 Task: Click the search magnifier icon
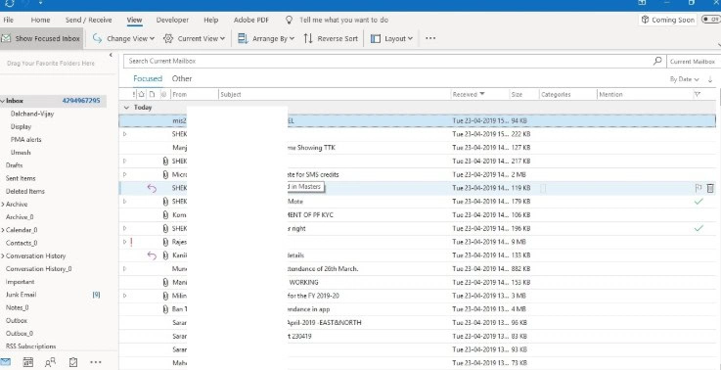click(658, 61)
